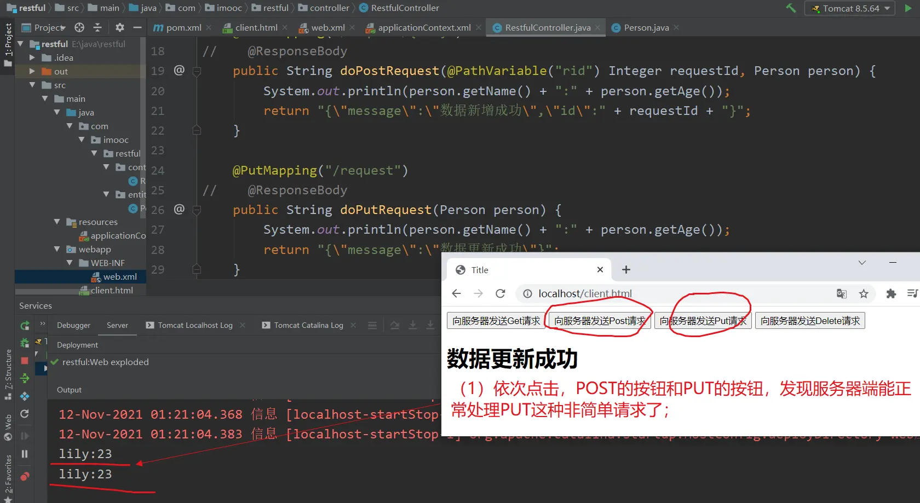
Task: Toggle the 1: Project tool window
Action: [x=8, y=41]
